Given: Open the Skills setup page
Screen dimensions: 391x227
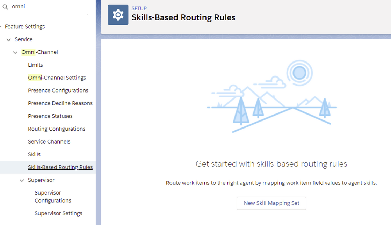Looking at the screenshot, I should pos(34,154).
